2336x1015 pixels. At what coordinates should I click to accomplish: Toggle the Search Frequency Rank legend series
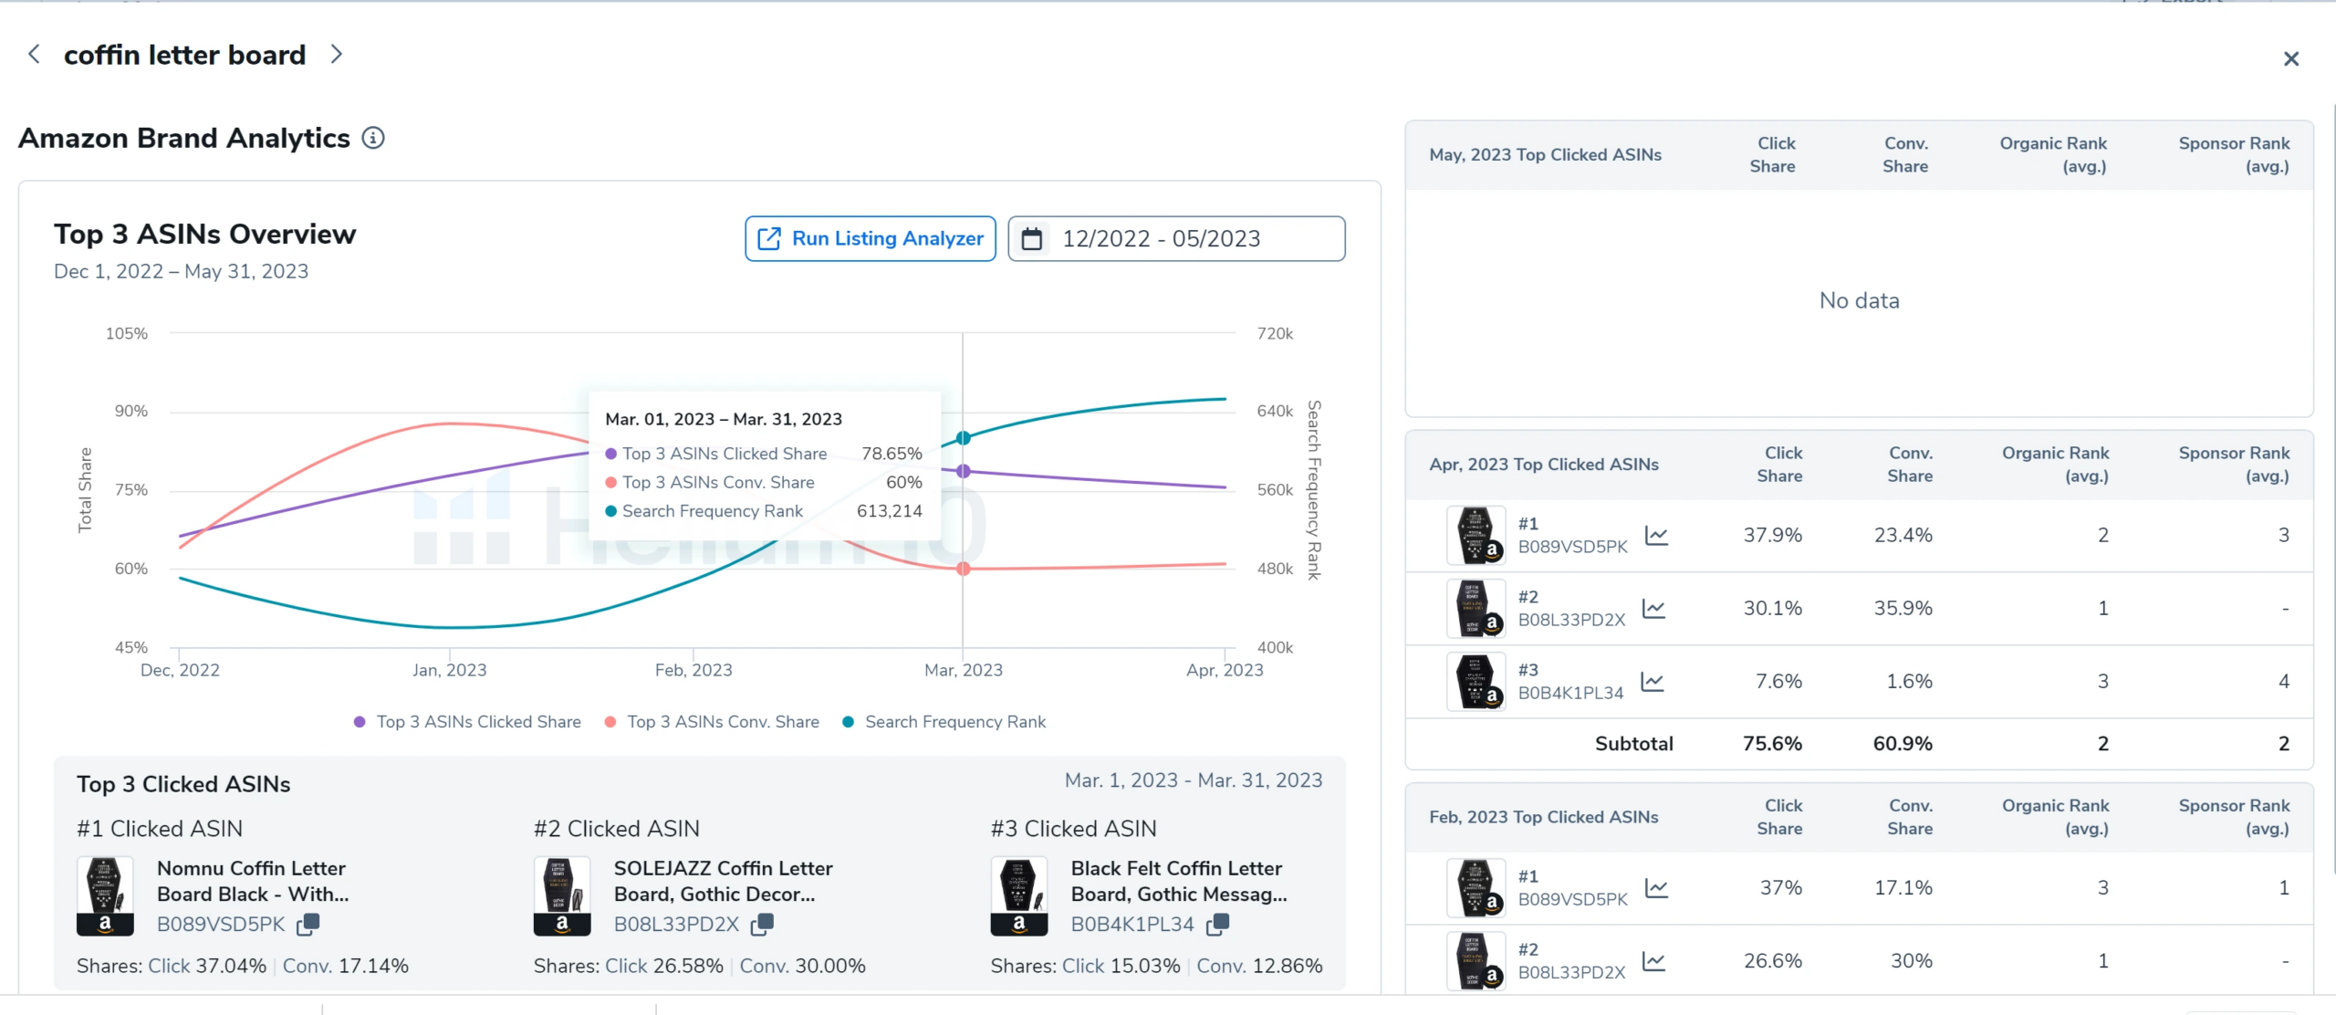944,722
